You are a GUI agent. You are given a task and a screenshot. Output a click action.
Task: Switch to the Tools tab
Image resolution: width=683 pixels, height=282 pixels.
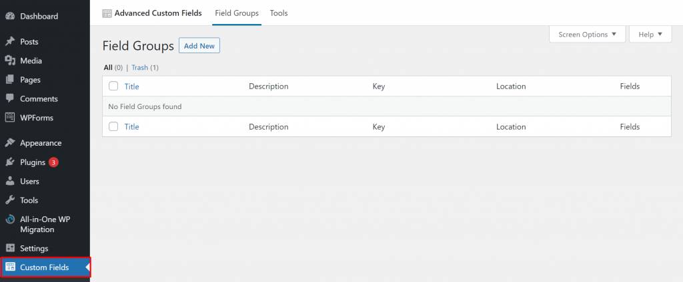pyautogui.click(x=279, y=13)
